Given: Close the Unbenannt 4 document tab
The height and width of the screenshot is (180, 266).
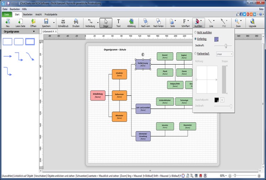Looking at the screenshot, I should [x=56, y=31].
